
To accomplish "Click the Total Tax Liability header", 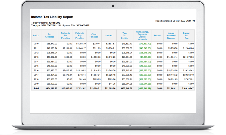I will (x=125, y=35).
